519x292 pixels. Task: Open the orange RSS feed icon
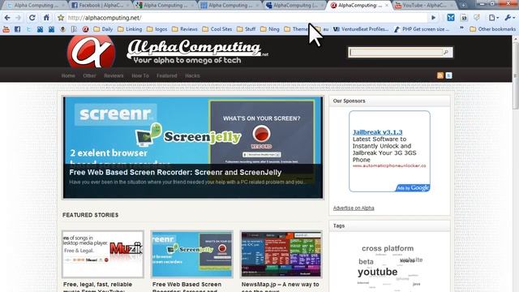click(x=440, y=75)
